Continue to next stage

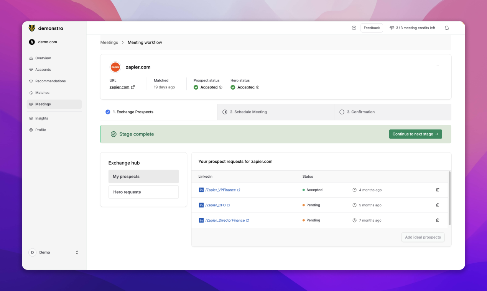[x=416, y=134]
